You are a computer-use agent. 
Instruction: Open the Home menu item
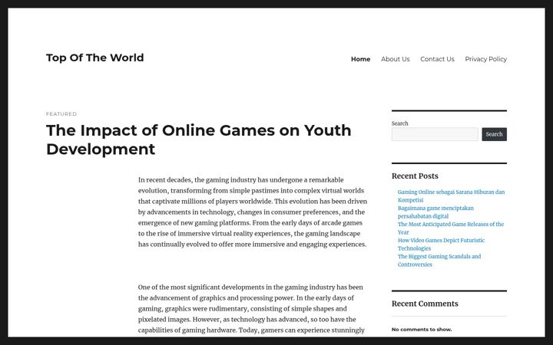pyautogui.click(x=360, y=59)
